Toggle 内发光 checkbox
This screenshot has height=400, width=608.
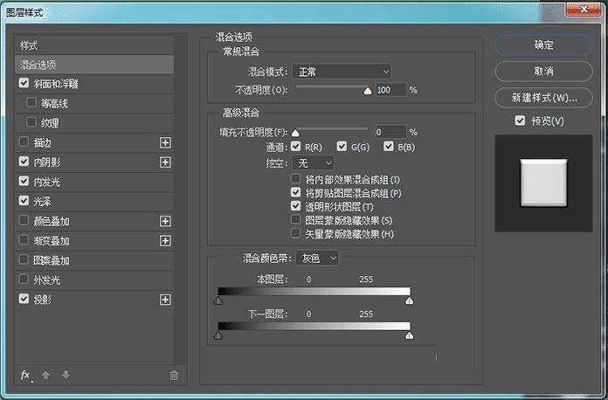coord(24,181)
